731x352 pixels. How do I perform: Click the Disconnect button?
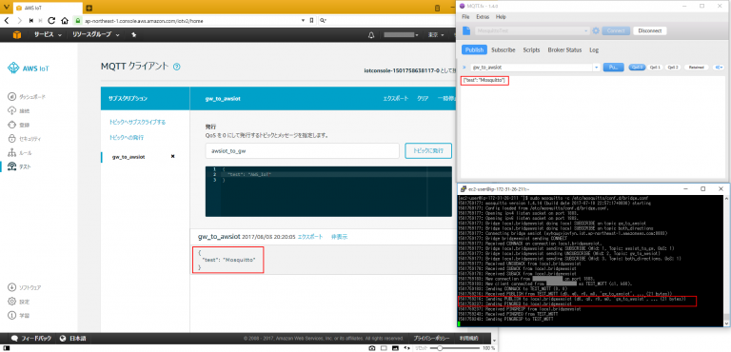click(x=649, y=30)
